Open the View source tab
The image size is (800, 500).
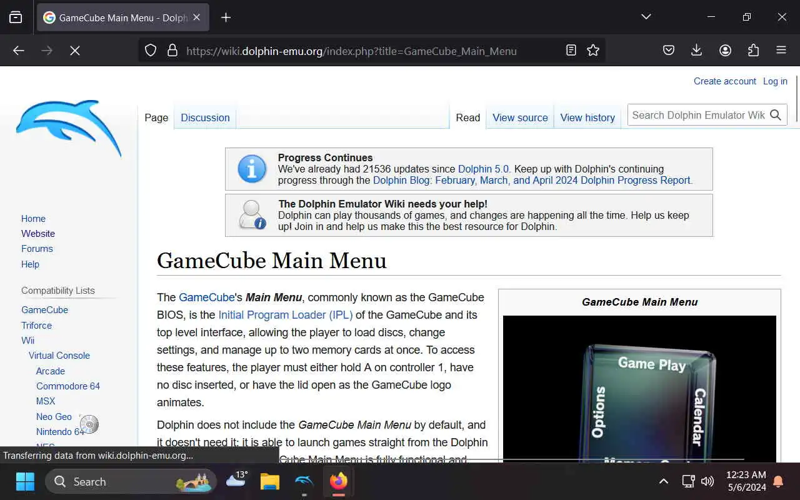click(x=520, y=117)
